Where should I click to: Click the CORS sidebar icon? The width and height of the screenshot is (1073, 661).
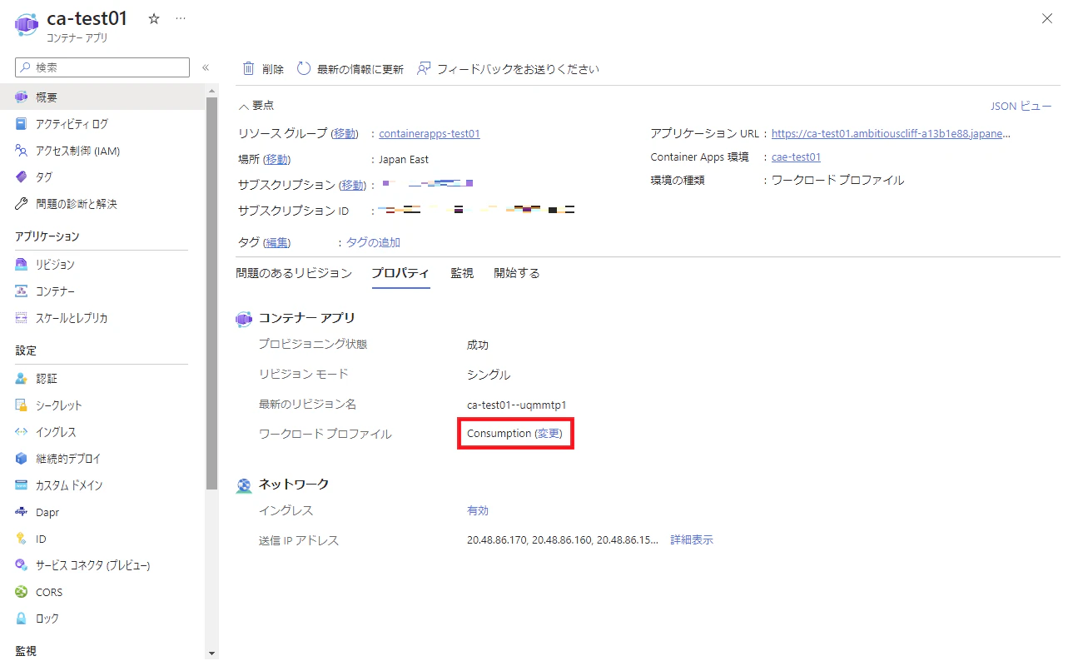click(x=22, y=592)
